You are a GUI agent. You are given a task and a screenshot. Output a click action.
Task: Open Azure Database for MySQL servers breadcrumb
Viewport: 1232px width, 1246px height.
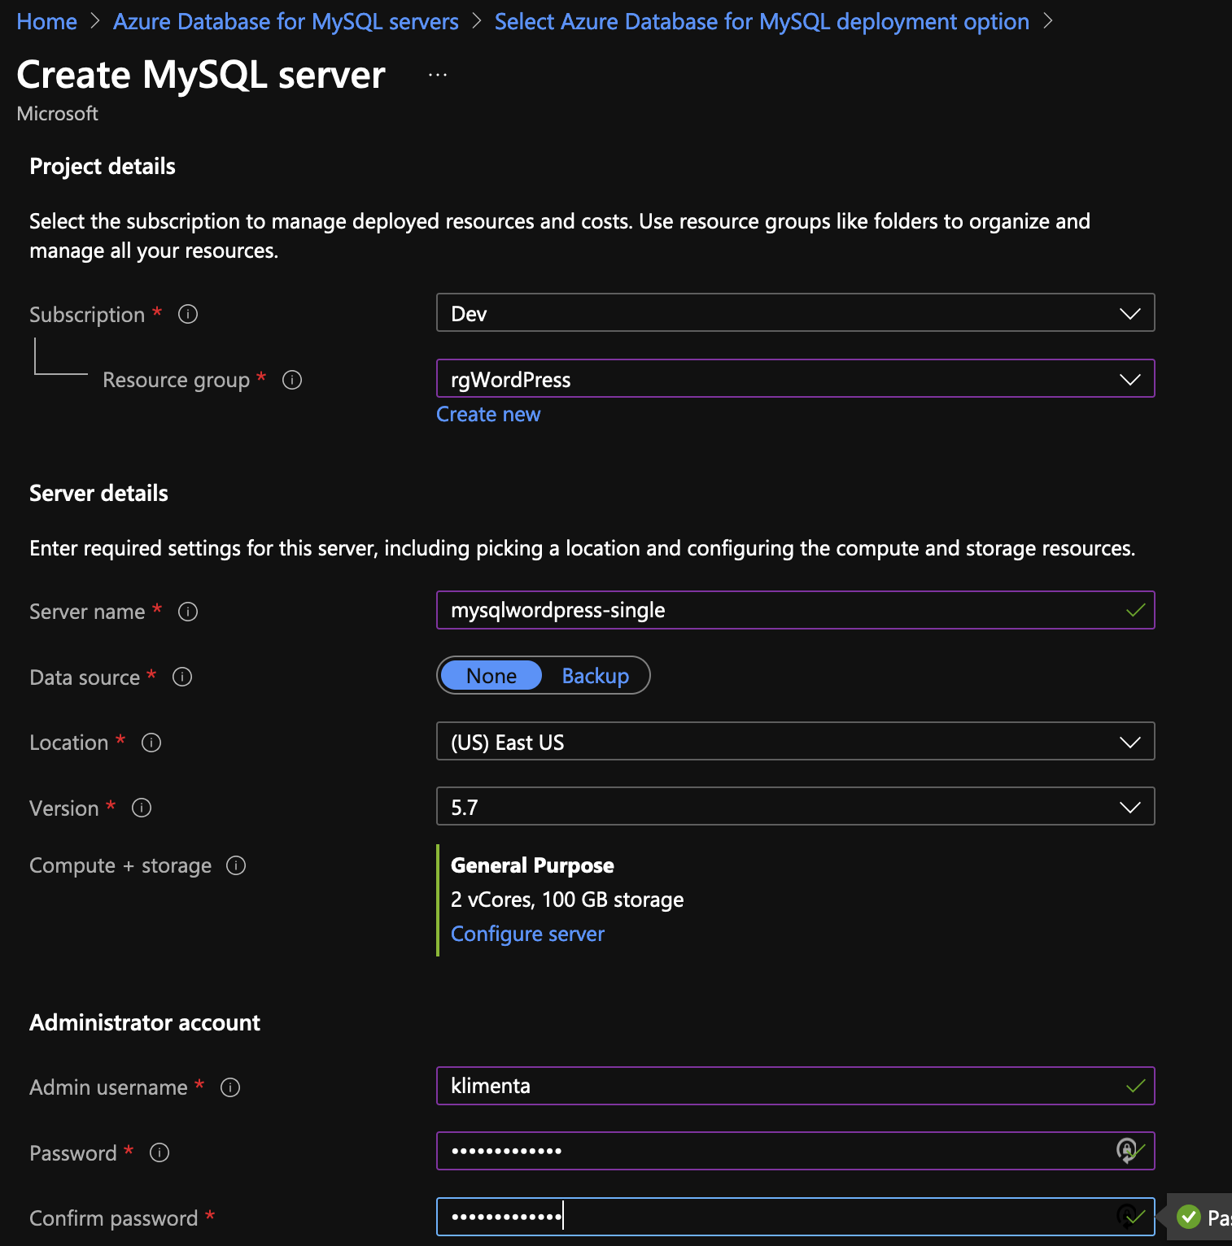286,22
